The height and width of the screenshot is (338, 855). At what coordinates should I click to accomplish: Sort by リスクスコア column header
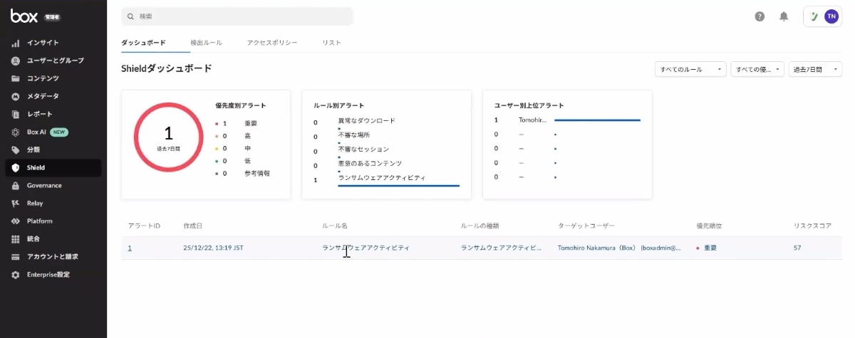coord(813,226)
